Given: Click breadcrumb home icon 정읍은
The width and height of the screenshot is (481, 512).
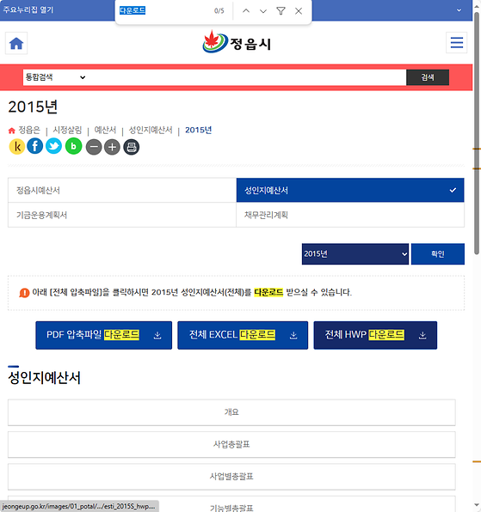Looking at the screenshot, I should coord(12,131).
